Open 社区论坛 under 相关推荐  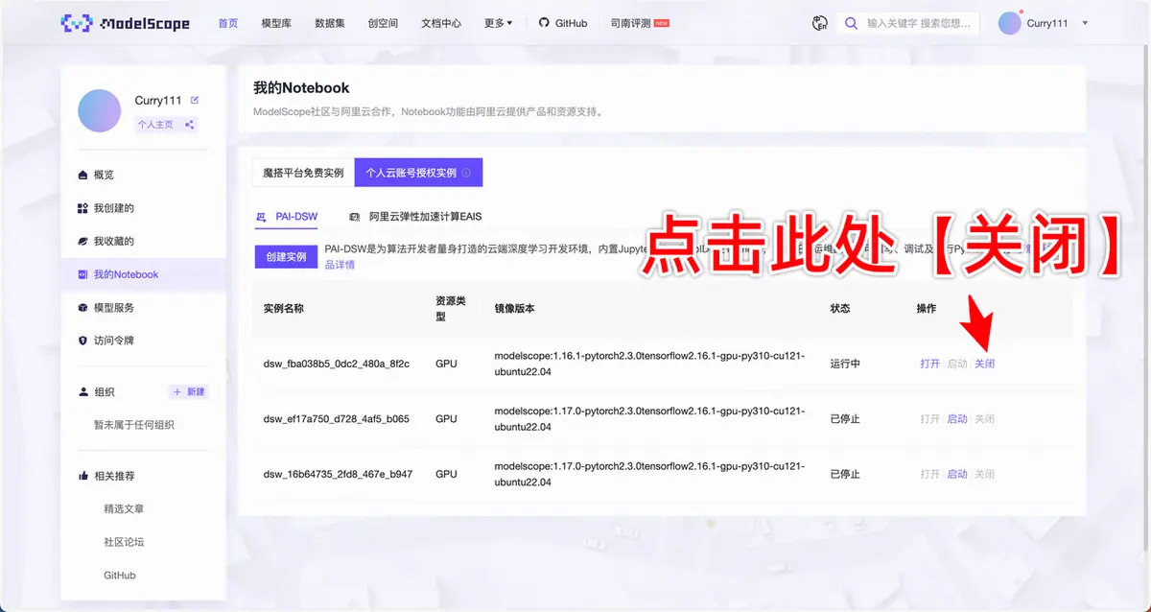click(124, 542)
